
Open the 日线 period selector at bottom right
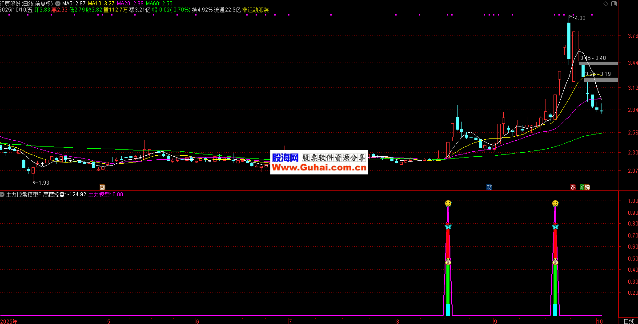(x=629, y=321)
